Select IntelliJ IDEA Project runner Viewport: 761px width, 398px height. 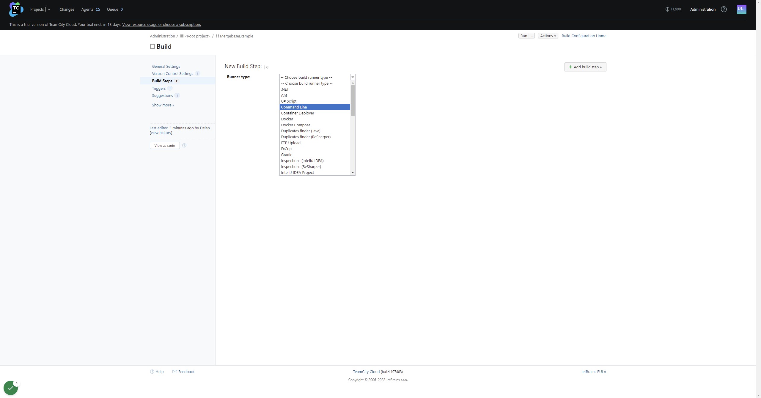[x=315, y=172]
